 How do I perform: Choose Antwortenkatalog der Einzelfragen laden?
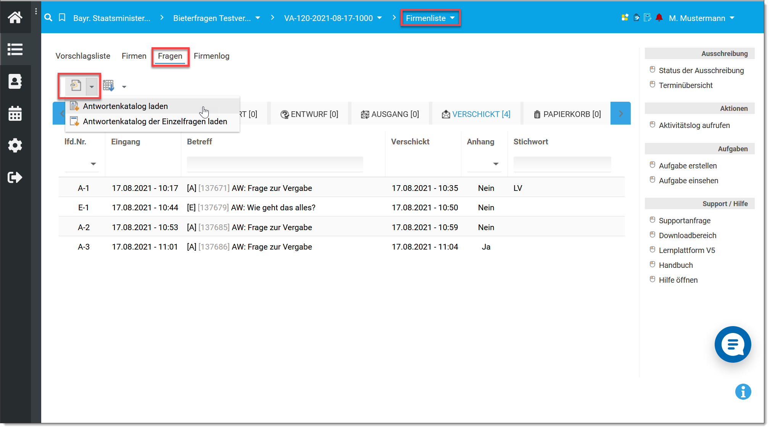click(153, 122)
